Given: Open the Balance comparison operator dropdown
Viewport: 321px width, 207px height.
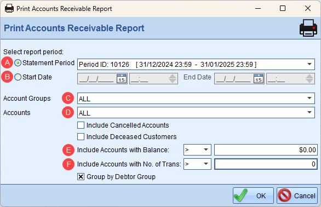Looking at the screenshot, I should click(x=197, y=150).
